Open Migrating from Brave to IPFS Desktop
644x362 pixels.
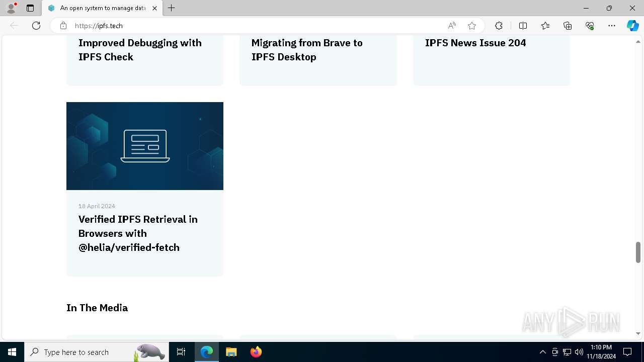coord(307,50)
